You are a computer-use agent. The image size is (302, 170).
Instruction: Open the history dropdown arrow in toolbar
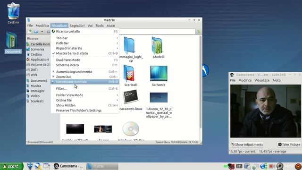tap(42, 32)
